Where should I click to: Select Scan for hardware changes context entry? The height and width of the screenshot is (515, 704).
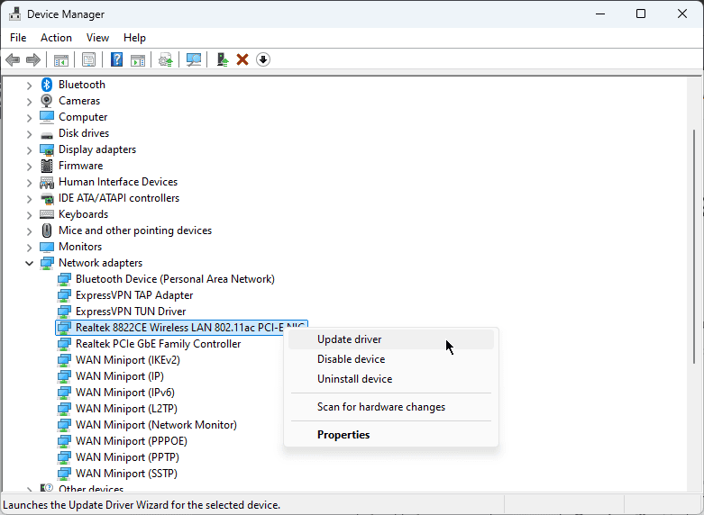pyautogui.click(x=391, y=407)
